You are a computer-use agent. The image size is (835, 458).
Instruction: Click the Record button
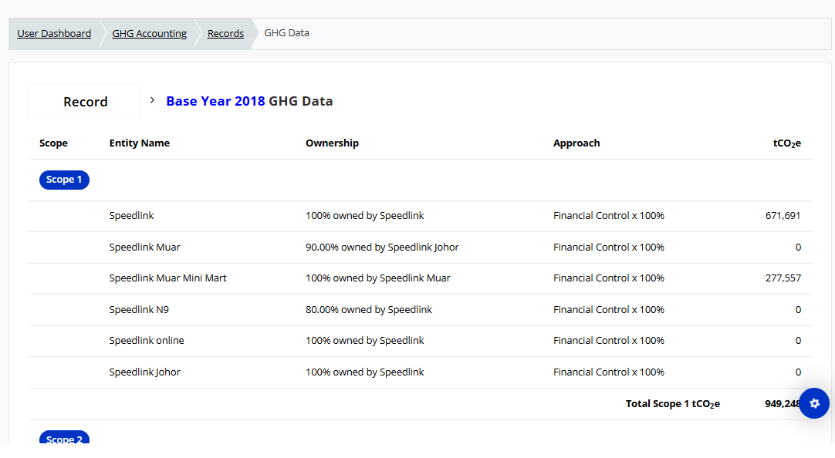[86, 102]
